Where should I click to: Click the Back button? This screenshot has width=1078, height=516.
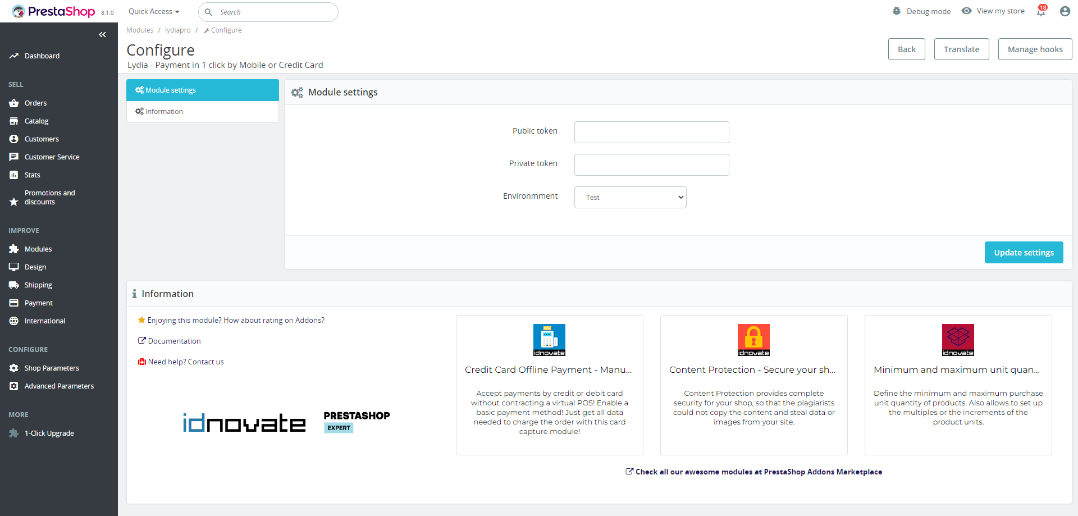pos(907,49)
